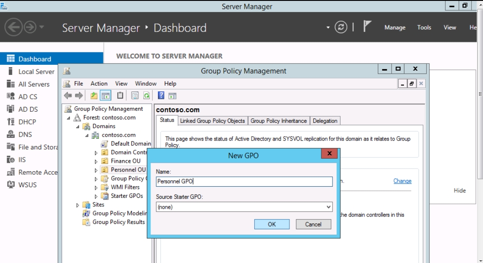The image size is (483, 263).
Task: Expand the Sites node in the tree
Action: (78, 205)
